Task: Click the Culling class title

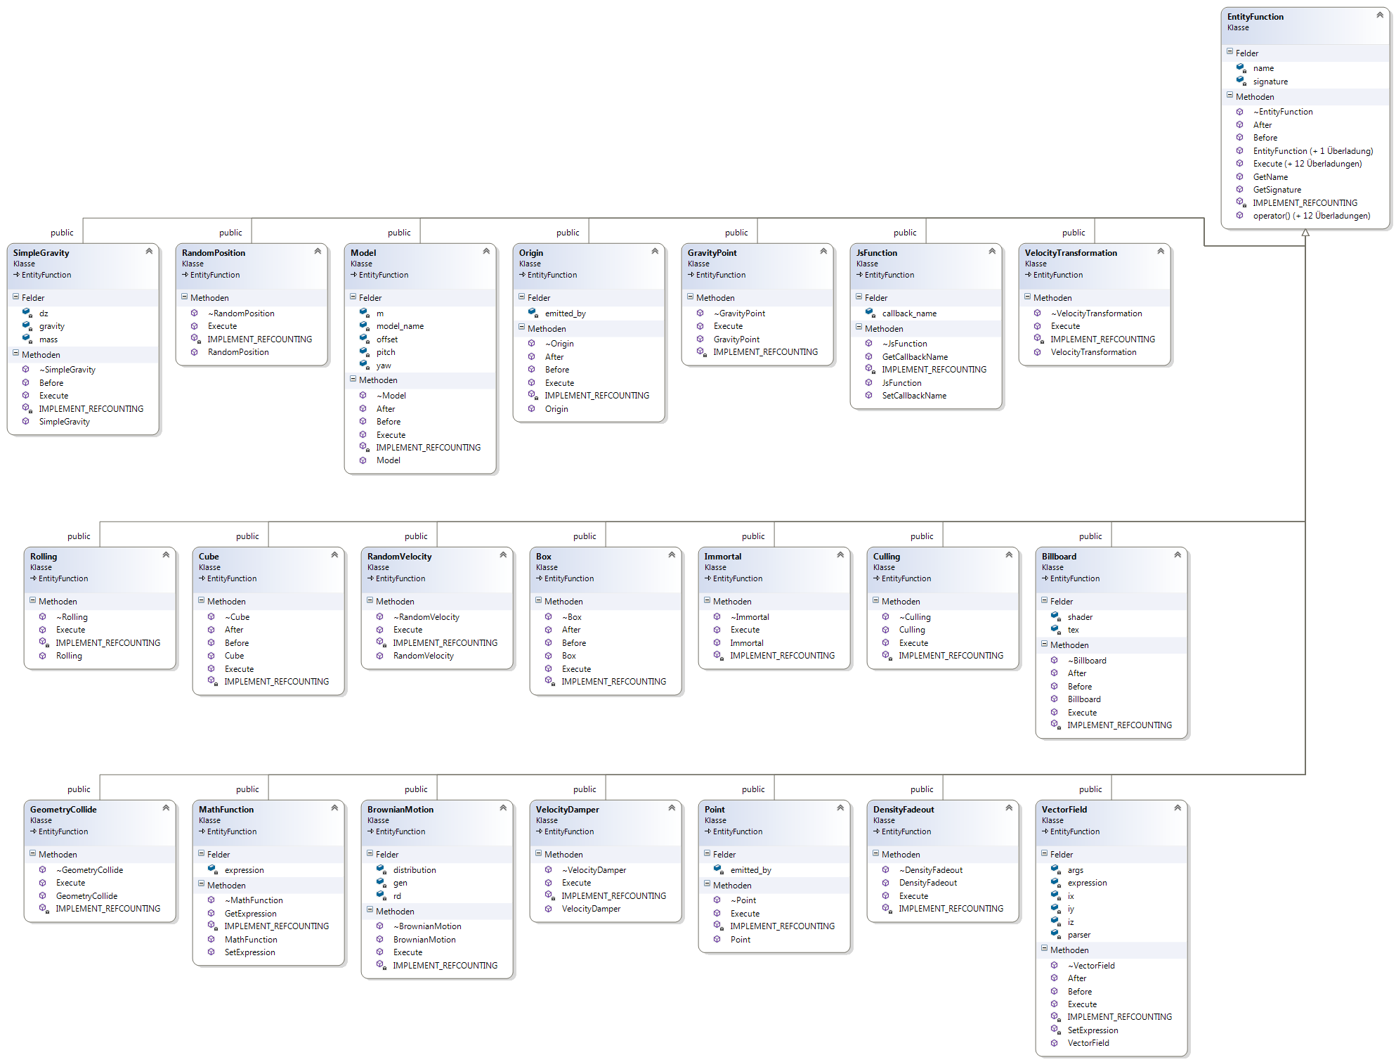Action: pos(886,556)
